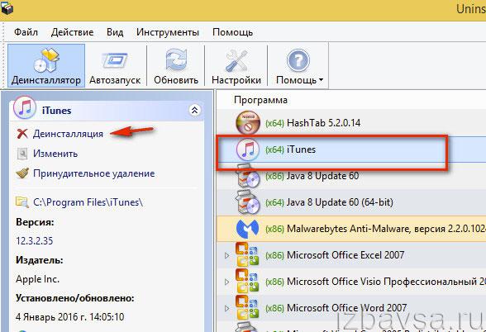Image resolution: width=486 pixels, height=332 pixels.
Task: Select the iTunes entry icon in list
Action: [247, 149]
